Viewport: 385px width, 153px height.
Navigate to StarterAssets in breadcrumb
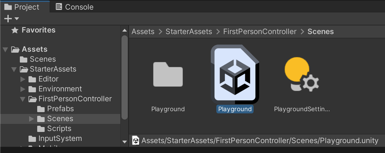(189, 32)
